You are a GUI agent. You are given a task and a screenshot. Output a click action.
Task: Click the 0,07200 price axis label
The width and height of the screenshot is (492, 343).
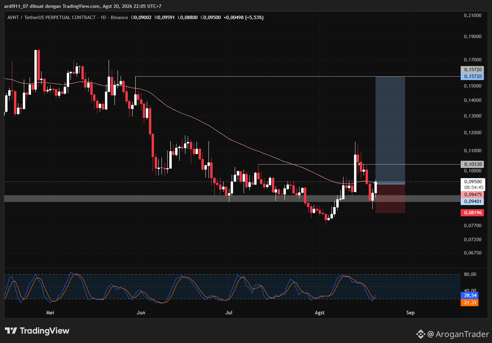(473, 239)
